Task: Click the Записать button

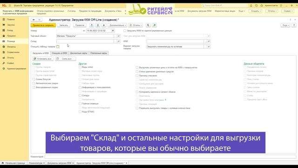Action: (63, 25)
